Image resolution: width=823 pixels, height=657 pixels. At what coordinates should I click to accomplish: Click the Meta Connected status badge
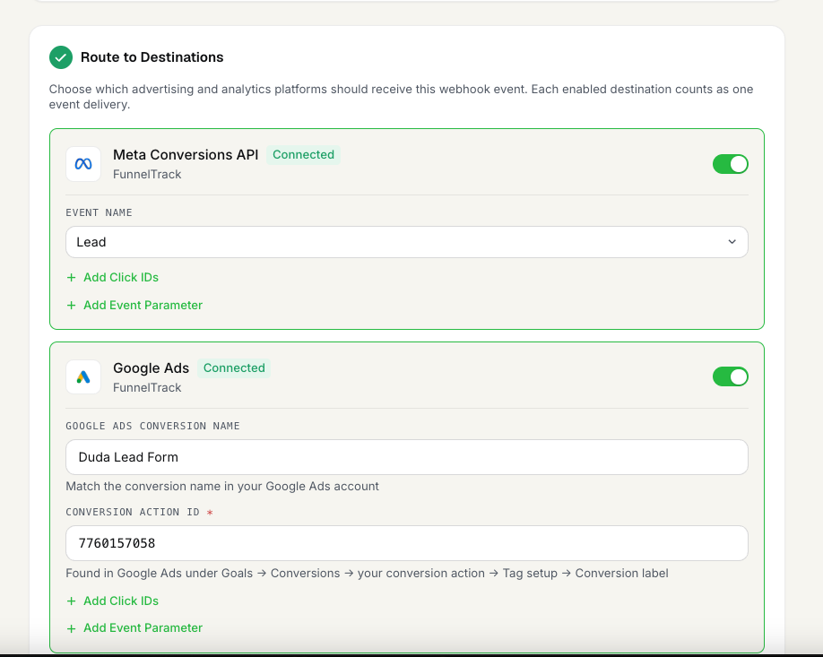[x=303, y=155]
